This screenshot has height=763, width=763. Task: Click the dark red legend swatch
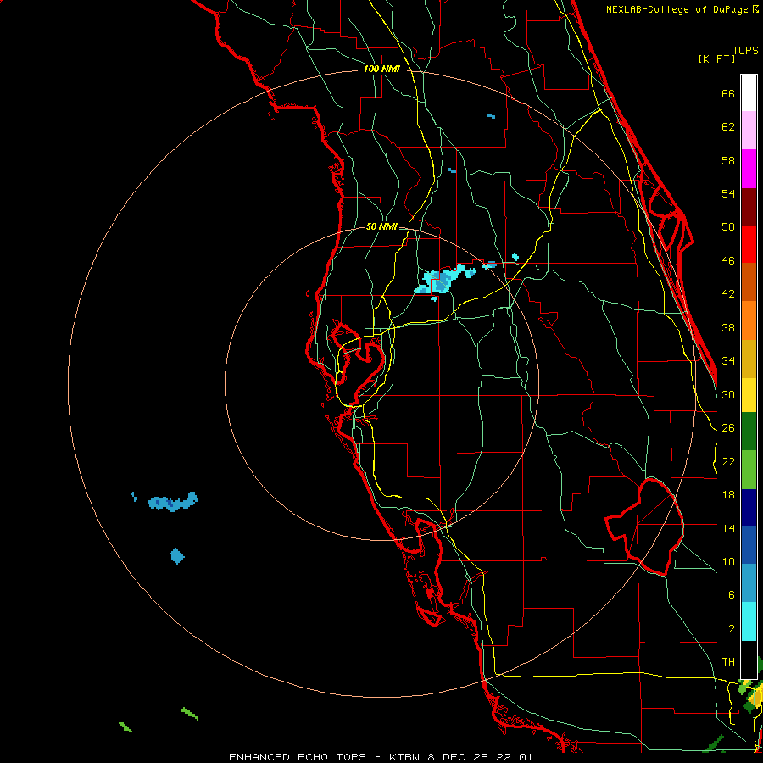coord(749,207)
